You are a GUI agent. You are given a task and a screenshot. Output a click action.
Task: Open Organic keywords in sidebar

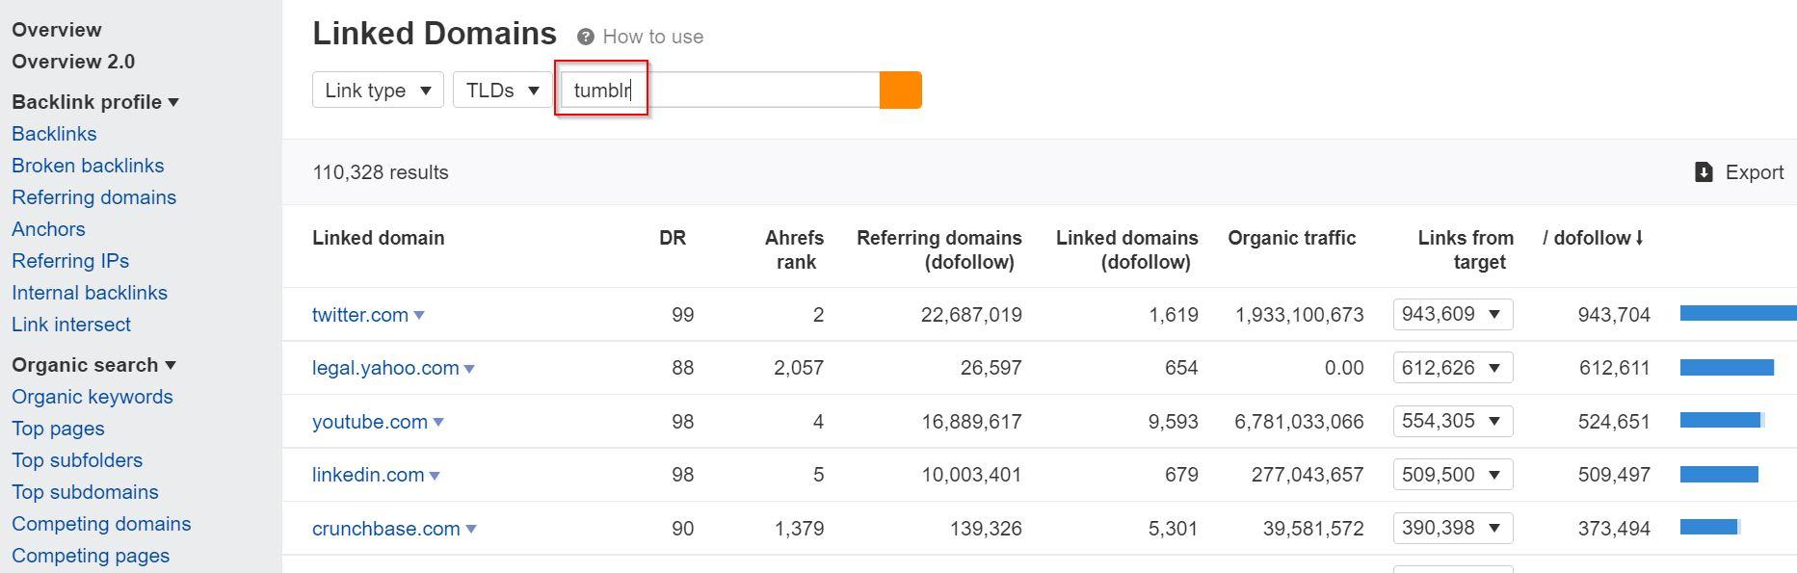pyautogui.click(x=92, y=397)
